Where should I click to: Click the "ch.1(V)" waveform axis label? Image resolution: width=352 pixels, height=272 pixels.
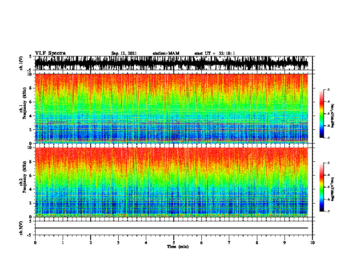pos(21,63)
